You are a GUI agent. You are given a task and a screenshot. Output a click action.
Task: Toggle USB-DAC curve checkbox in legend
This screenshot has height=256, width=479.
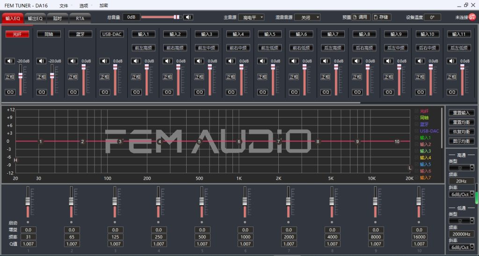click(x=417, y=131)
